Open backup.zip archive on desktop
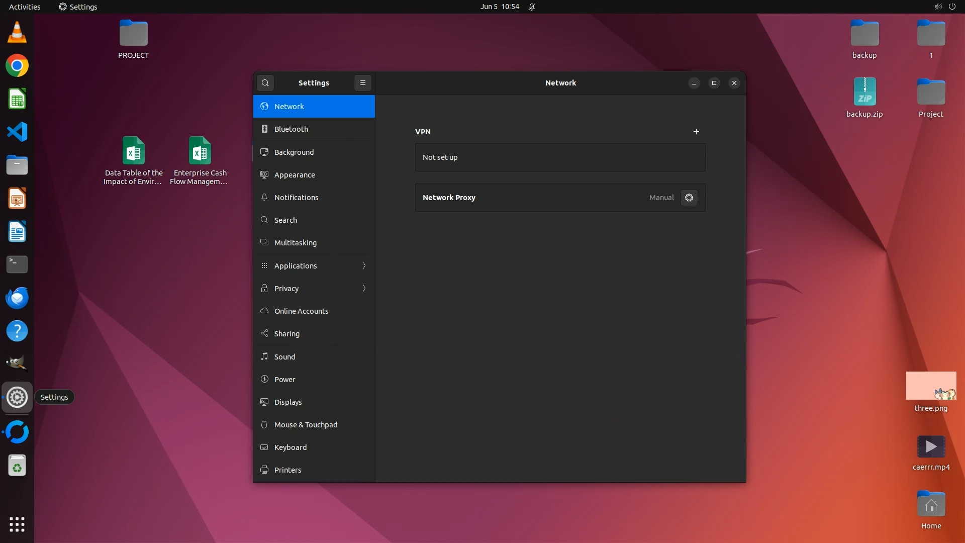This screenshot has height=543, width=965. click(864, 93)
